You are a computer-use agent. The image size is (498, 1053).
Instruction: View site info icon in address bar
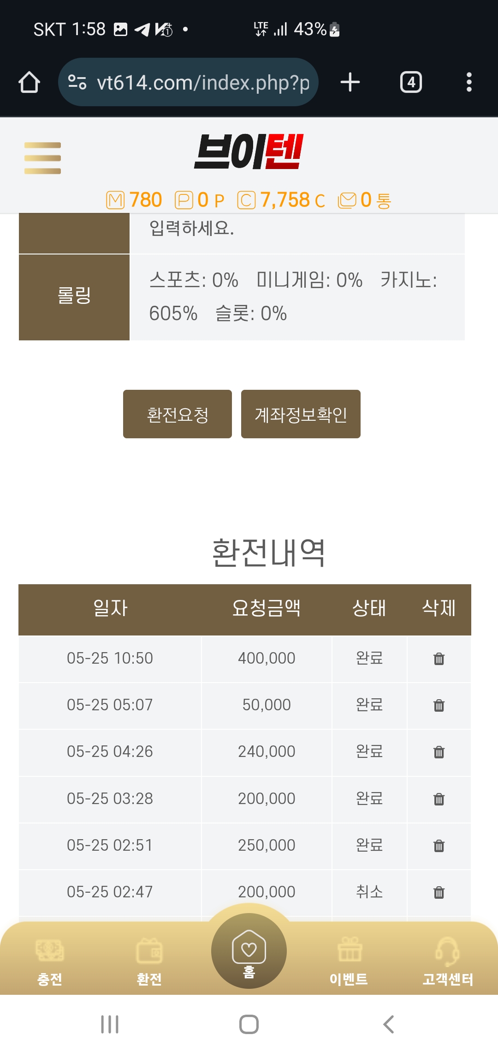pos(77,82)
